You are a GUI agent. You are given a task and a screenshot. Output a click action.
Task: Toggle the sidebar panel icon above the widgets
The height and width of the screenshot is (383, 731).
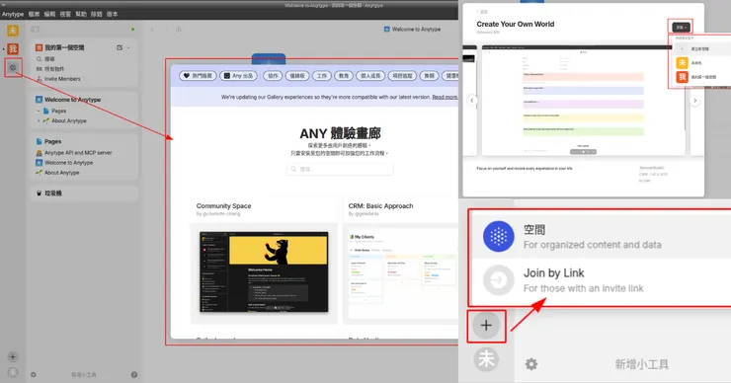coord(35,29)
